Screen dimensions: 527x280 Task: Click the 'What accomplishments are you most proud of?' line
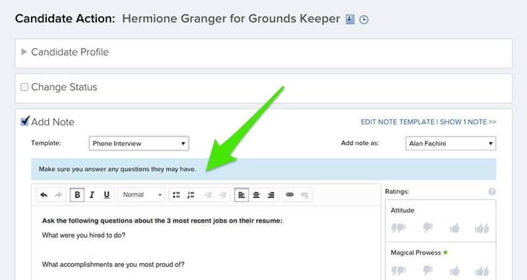113,265
